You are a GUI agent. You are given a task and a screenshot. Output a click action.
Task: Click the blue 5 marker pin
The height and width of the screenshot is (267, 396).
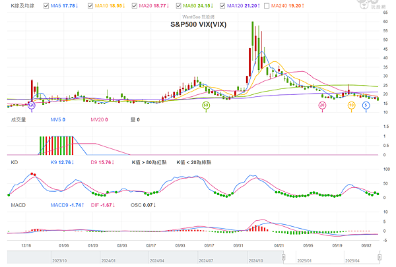pyautogui.click(x=366, y=105)
